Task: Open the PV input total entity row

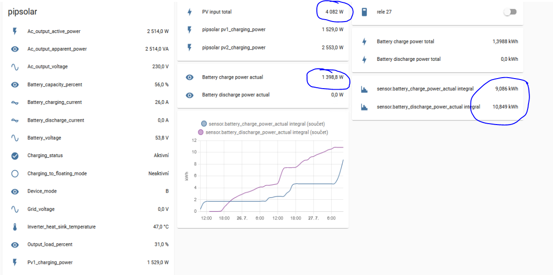Action: click(x=220, y=12)
